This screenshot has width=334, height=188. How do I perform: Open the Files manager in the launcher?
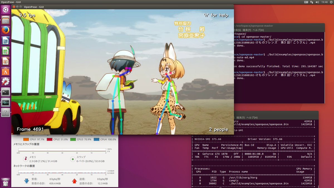pos(6,20)
